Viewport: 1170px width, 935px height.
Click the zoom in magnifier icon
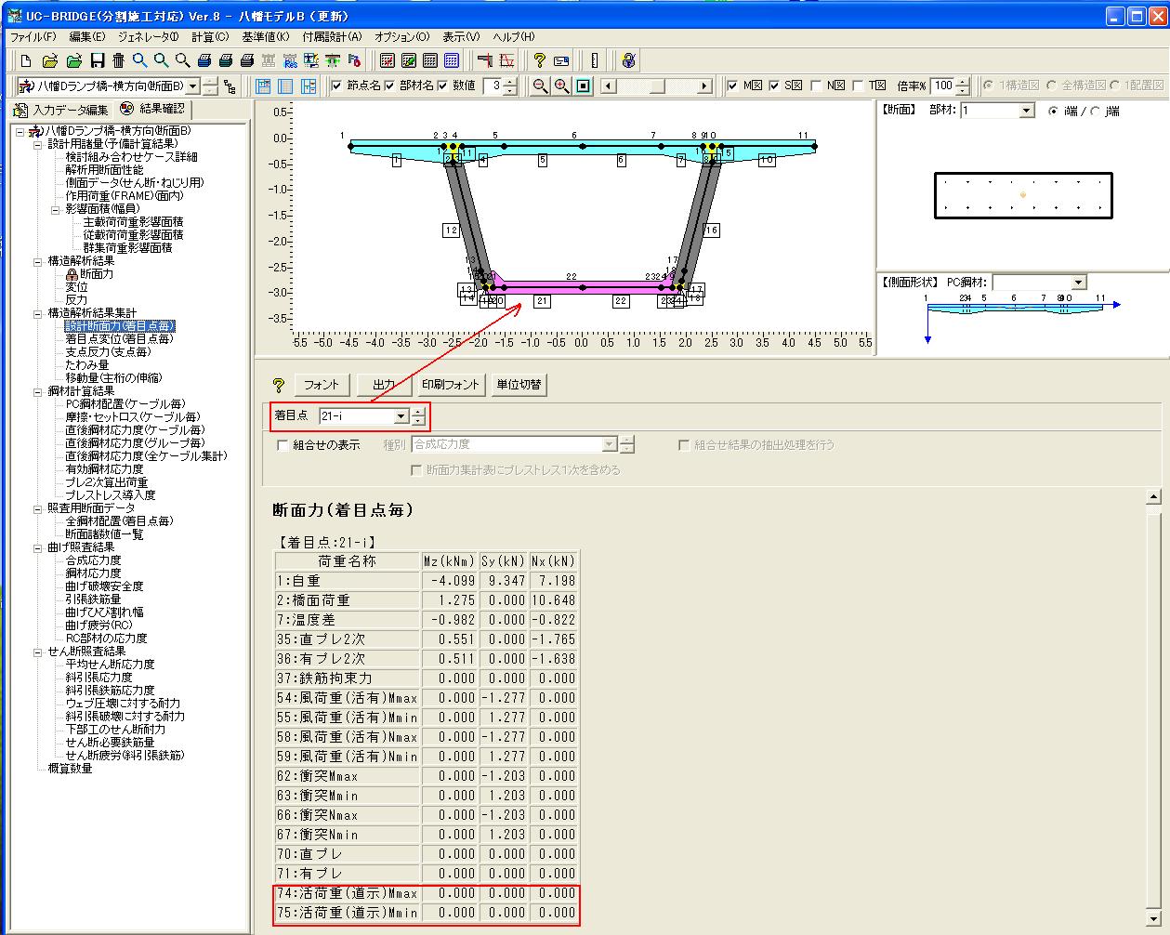561,86
